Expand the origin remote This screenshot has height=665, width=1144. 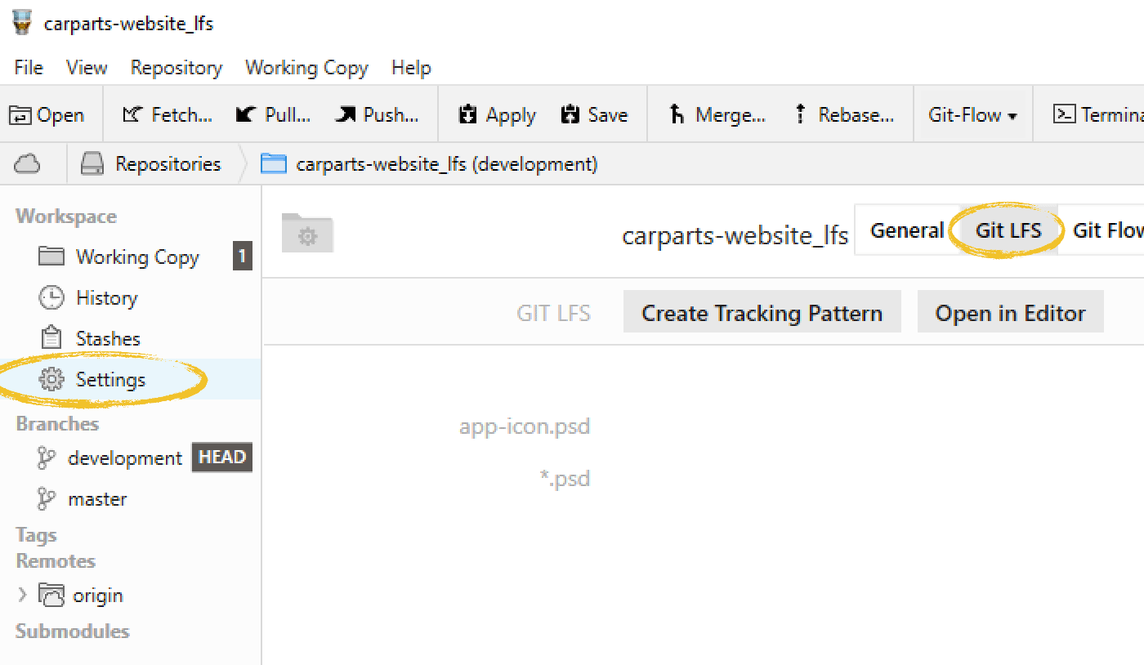(22, 595)
